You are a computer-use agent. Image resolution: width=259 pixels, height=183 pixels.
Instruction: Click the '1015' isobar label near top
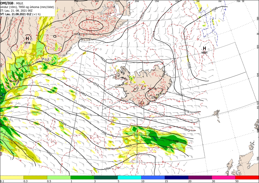[142, 15]
